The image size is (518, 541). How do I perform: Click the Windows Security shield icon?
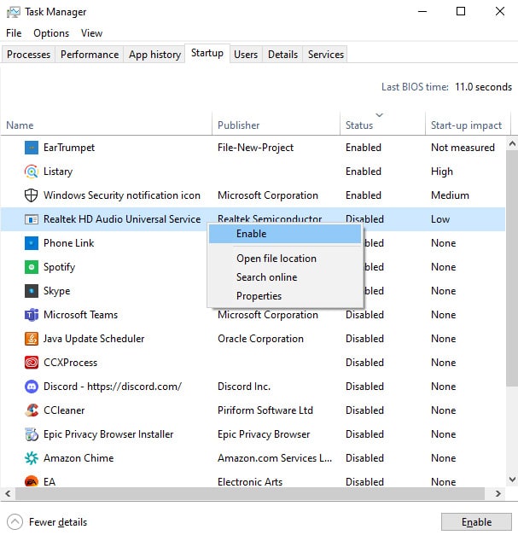click(32, 195)
